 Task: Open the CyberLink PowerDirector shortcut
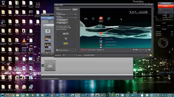3,23
